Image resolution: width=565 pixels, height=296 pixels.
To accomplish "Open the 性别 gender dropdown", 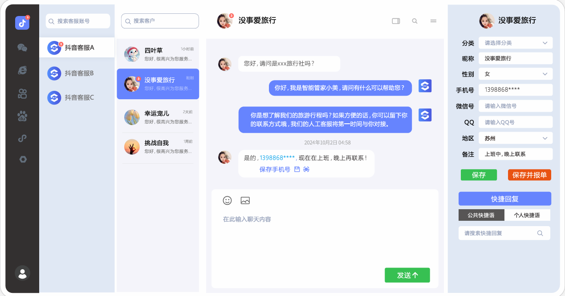I will [x=515, y=74].
